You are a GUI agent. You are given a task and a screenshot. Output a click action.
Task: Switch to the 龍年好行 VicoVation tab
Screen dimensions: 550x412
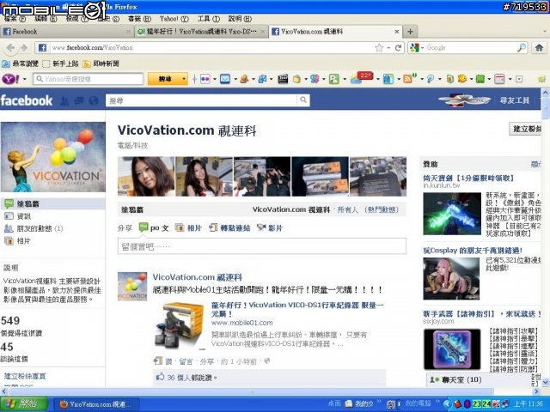(x=201, y=32)
